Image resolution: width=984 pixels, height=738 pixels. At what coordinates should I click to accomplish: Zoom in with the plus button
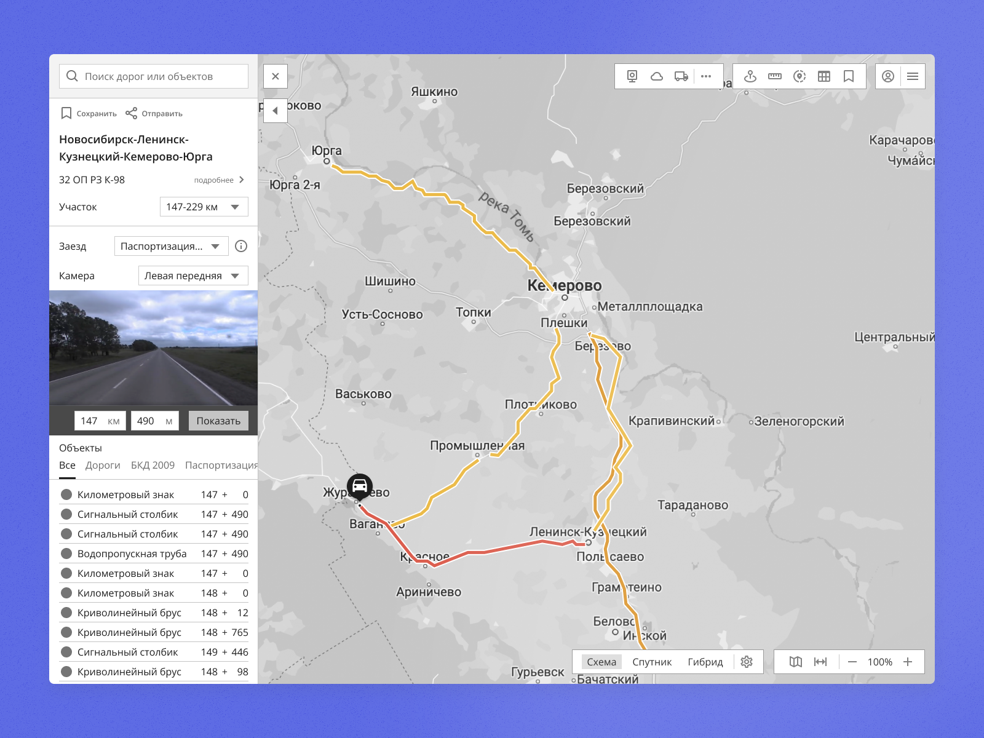click(x=908, y=662)
